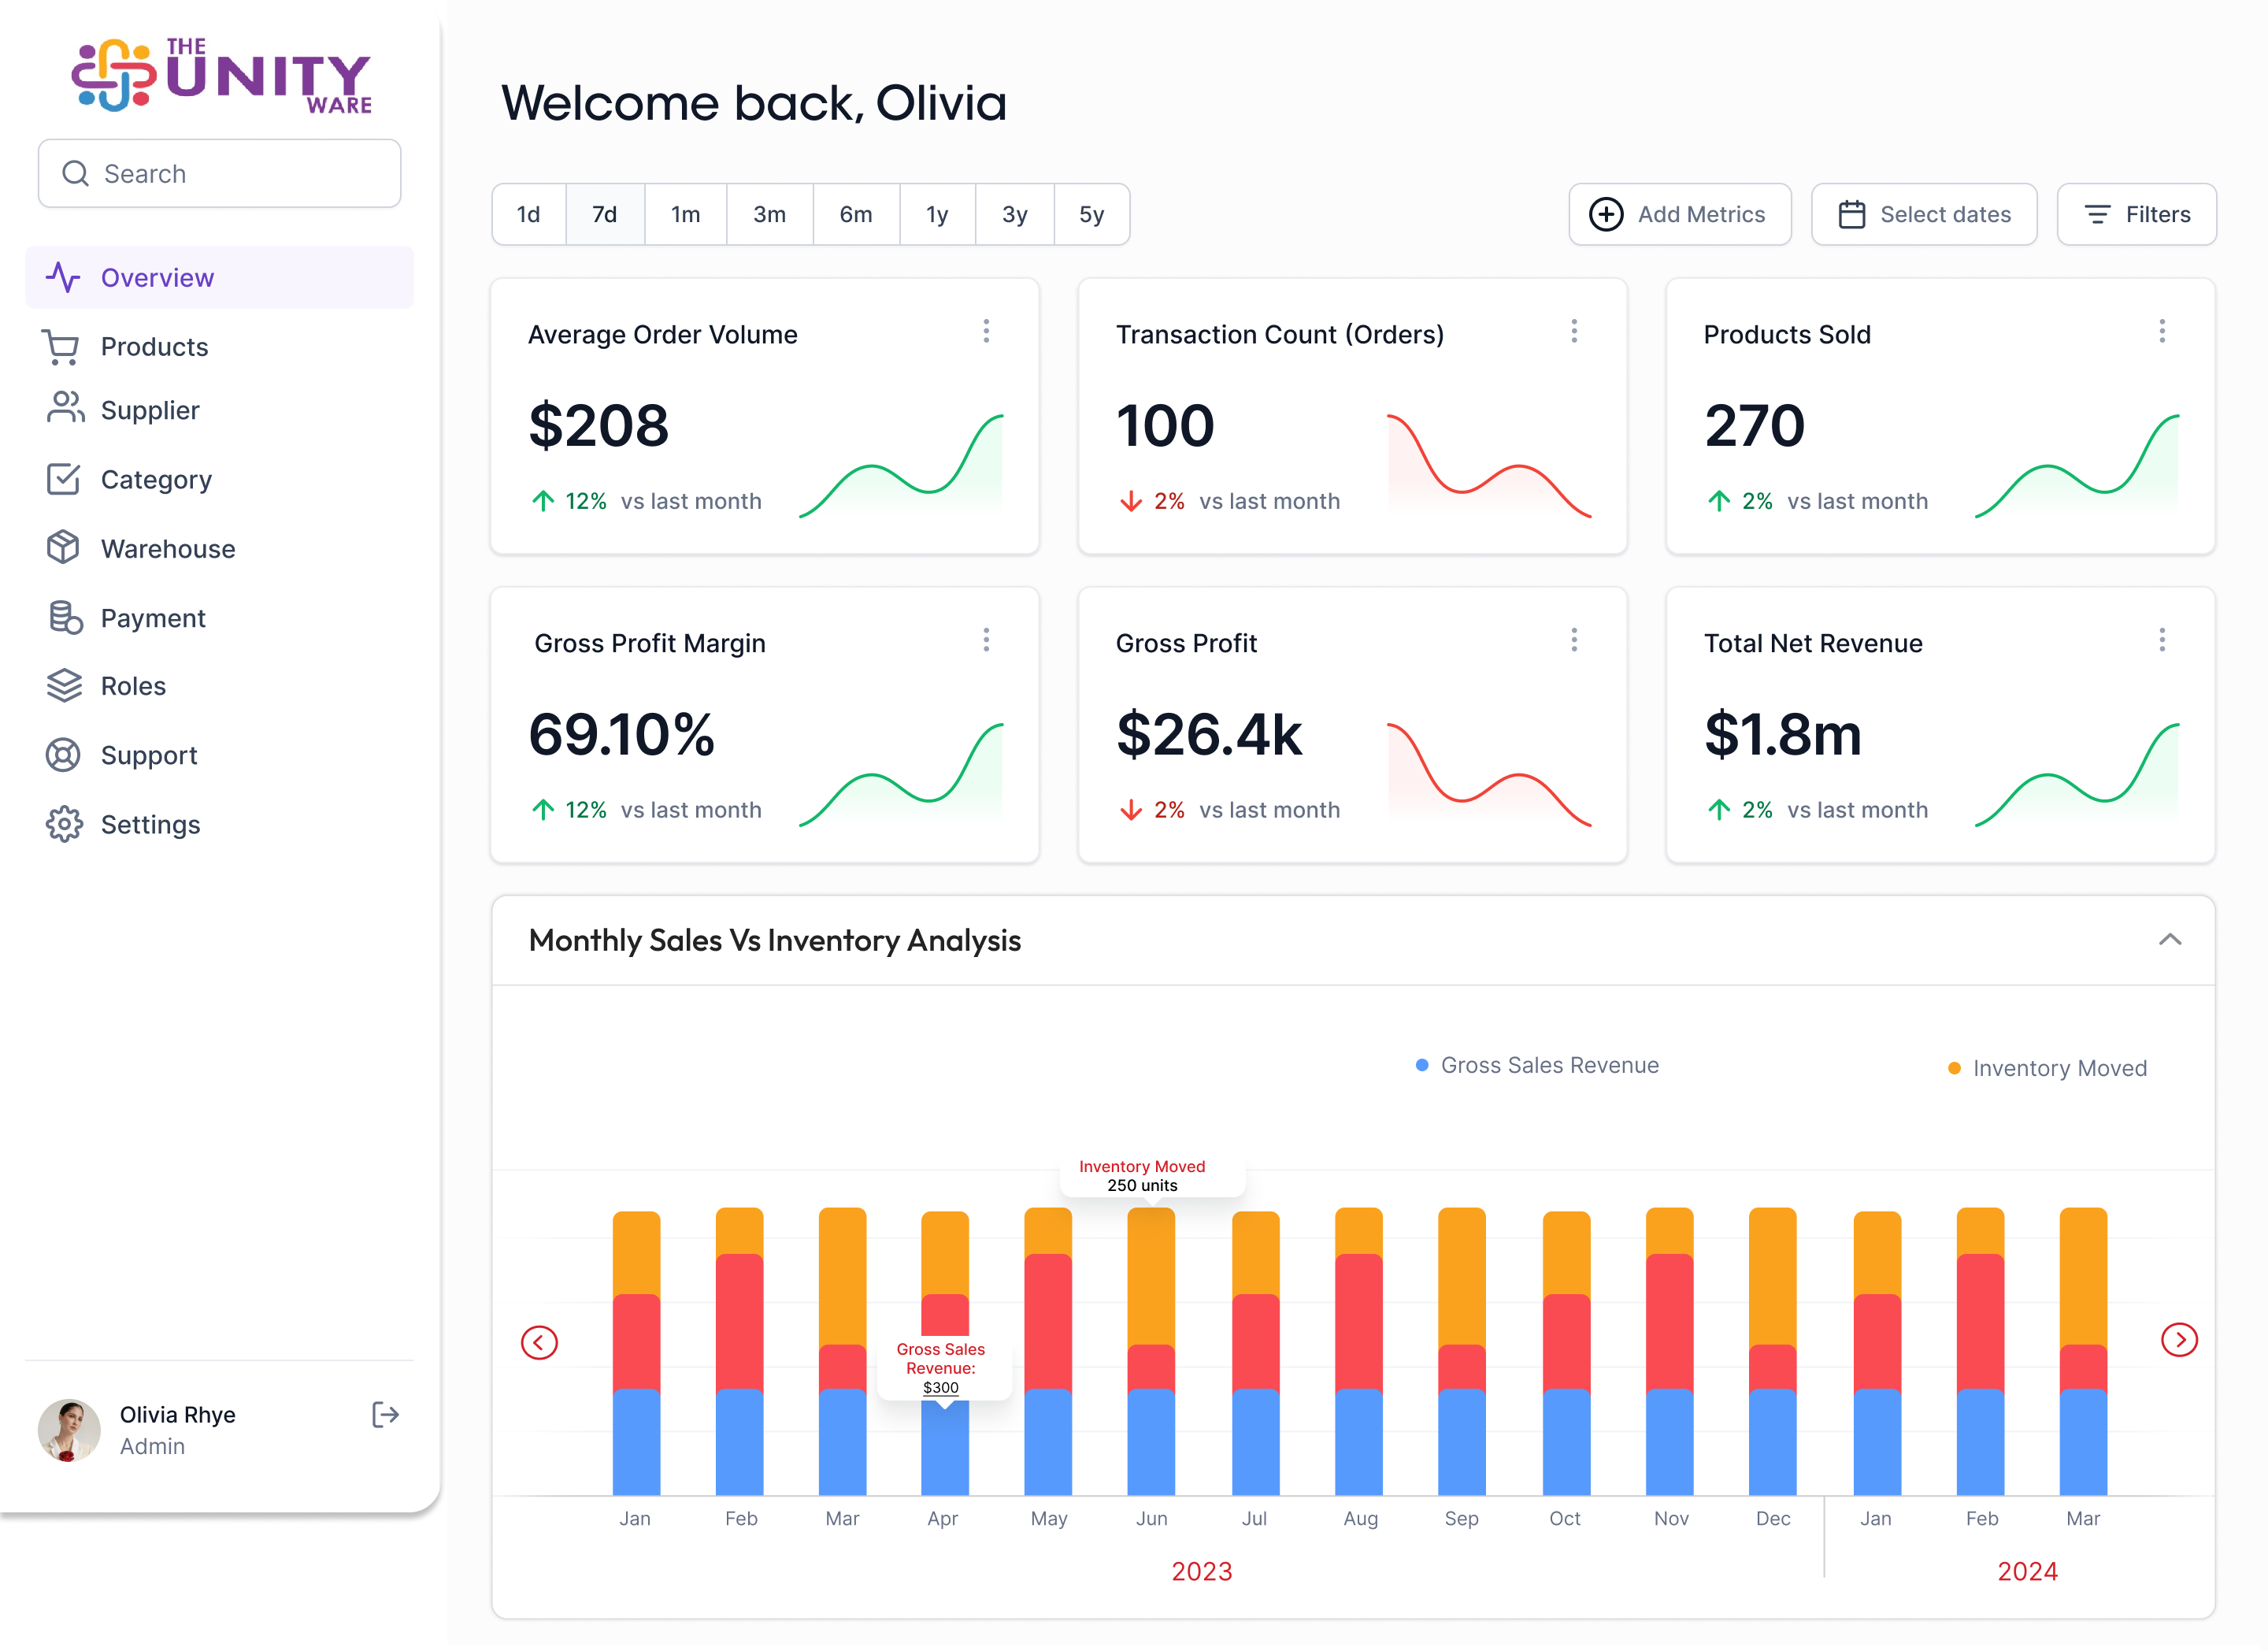Open Payment via its coins icon
2268x1651 pixels.
(65, 618)
